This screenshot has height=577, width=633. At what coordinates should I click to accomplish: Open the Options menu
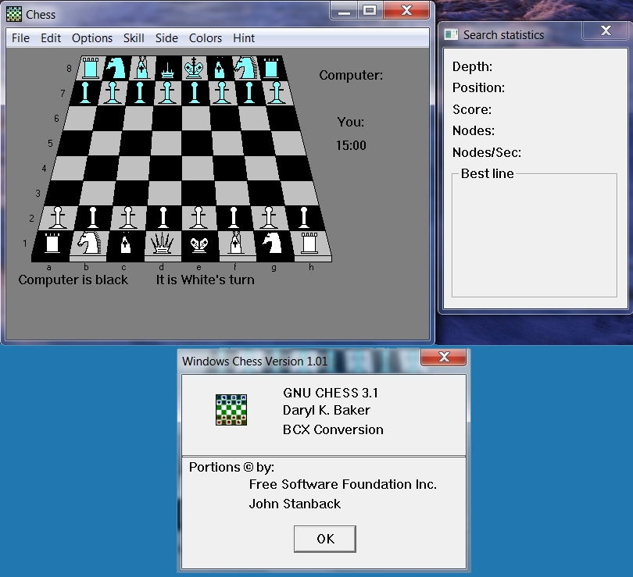92,38
